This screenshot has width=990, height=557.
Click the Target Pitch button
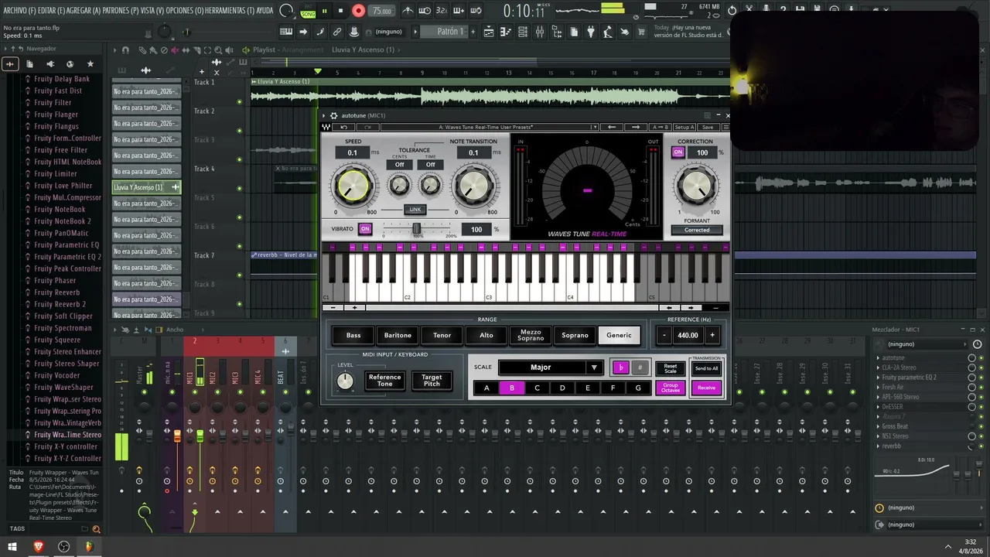pos(432,381)
